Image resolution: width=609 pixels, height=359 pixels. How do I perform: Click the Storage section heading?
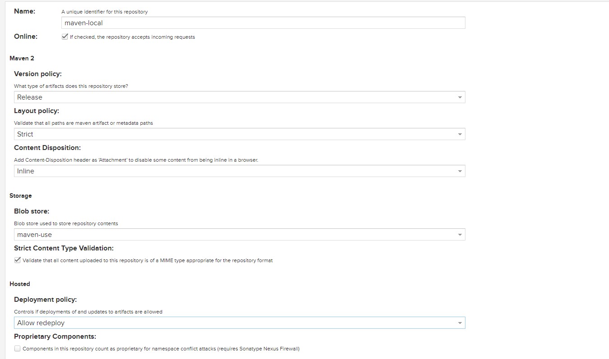pyautogui.click(x=21, y=195)
